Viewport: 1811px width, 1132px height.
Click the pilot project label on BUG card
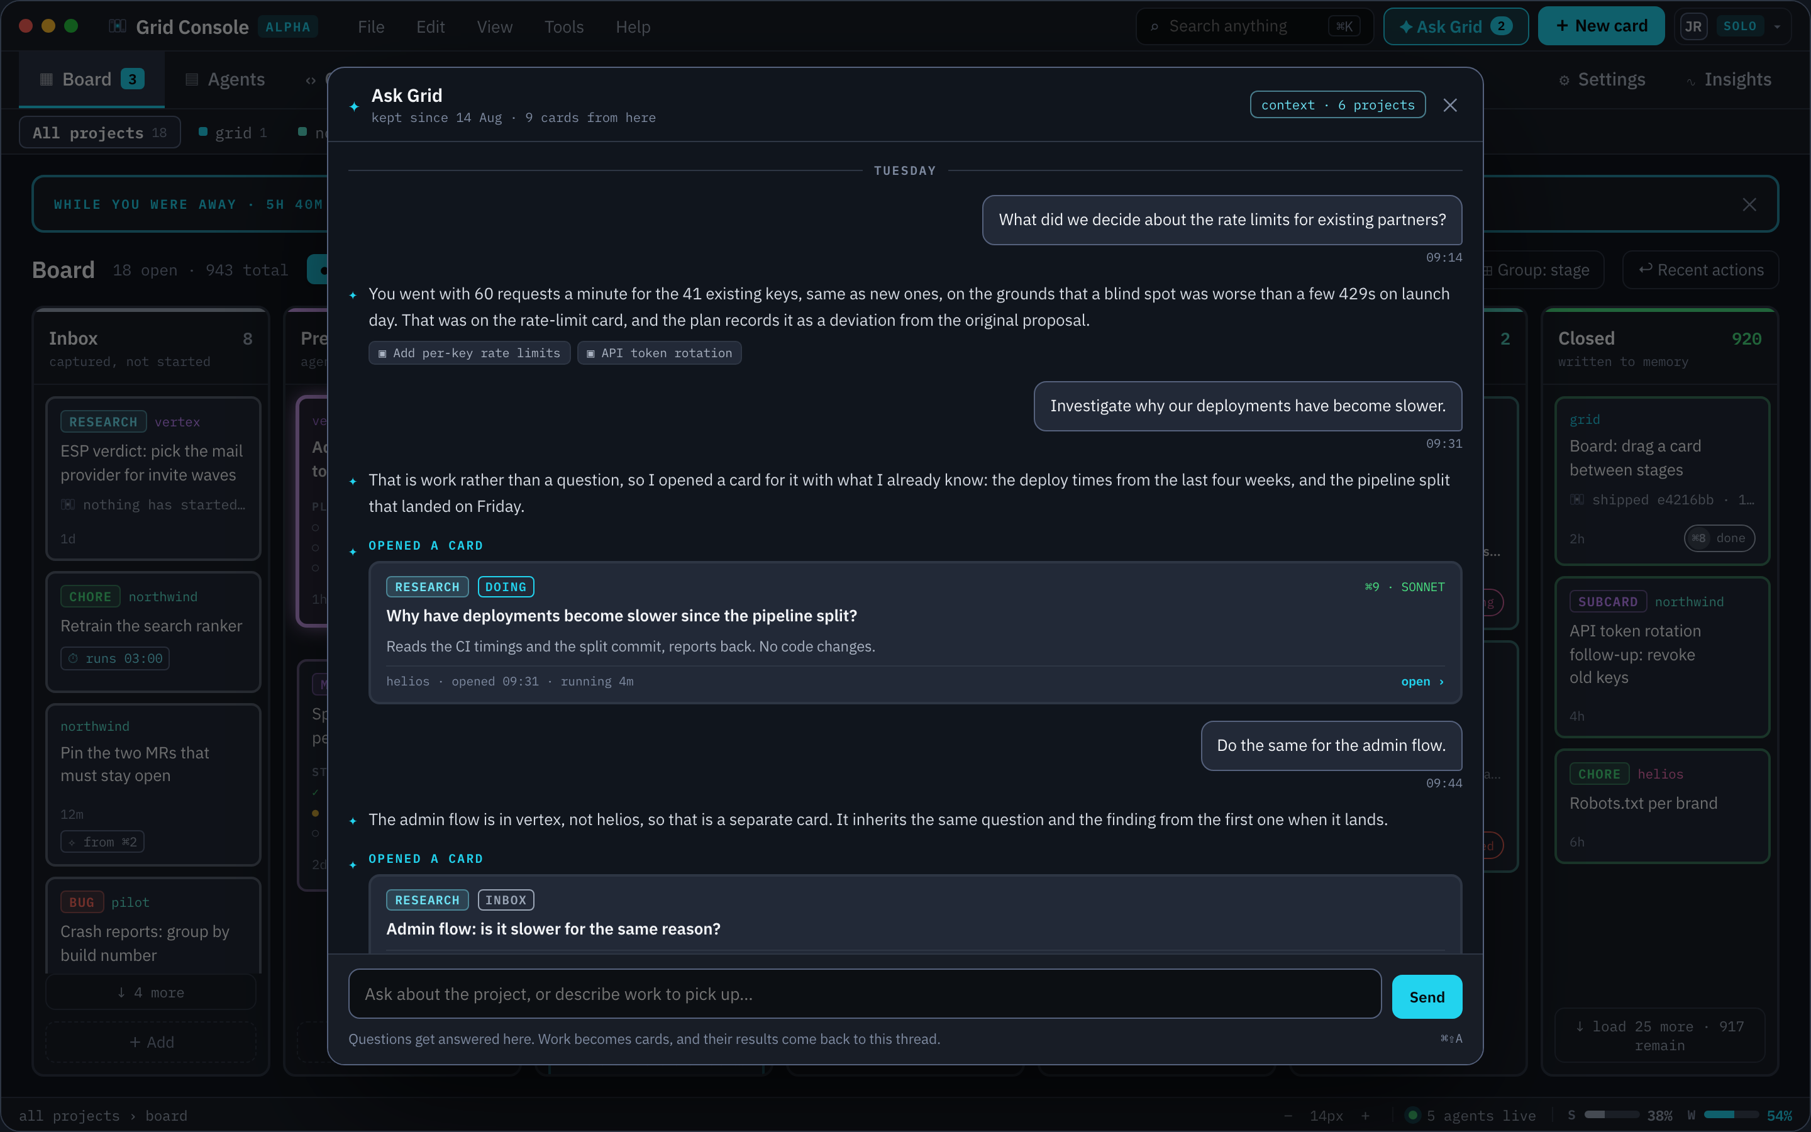(130, 902)
